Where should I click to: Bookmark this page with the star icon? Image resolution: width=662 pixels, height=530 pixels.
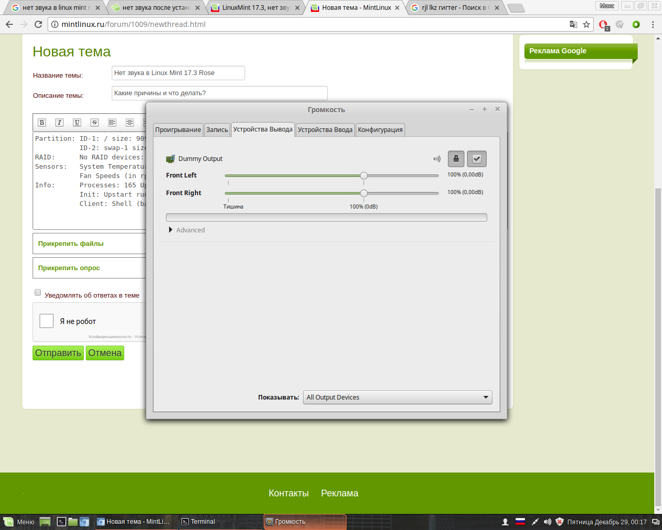tap(586, 24)
